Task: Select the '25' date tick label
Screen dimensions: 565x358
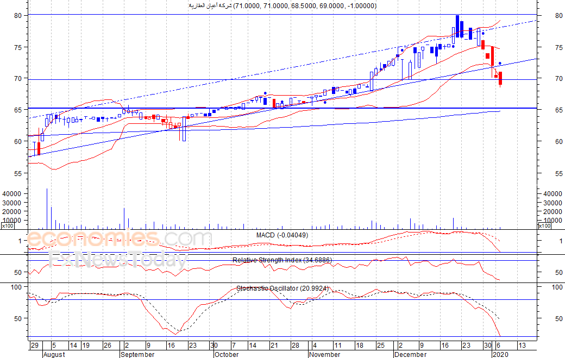Action: (x=380, y=346)
